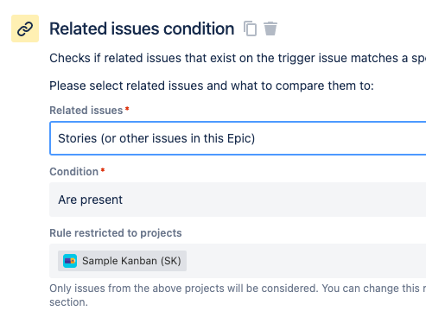Screen dimensions: 426x330
Task: Open the Related issues dropdown
Action: 238,138
